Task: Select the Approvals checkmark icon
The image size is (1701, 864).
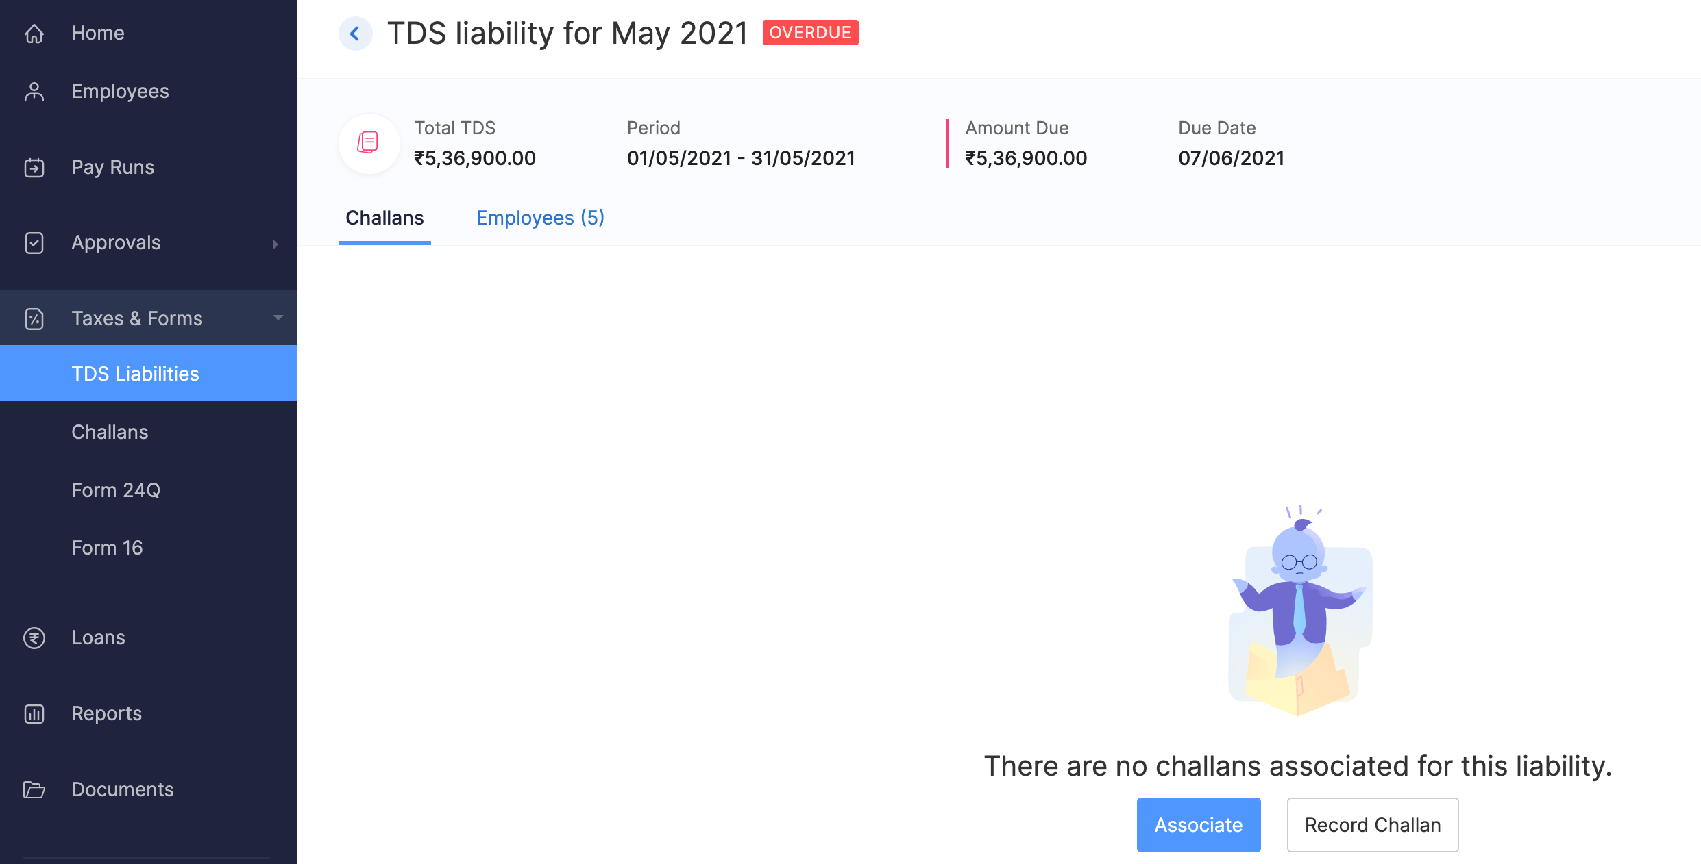Action: point(34,243)
